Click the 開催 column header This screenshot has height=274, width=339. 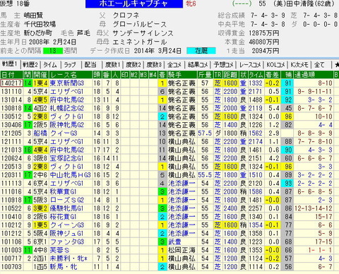click(40, 75)
